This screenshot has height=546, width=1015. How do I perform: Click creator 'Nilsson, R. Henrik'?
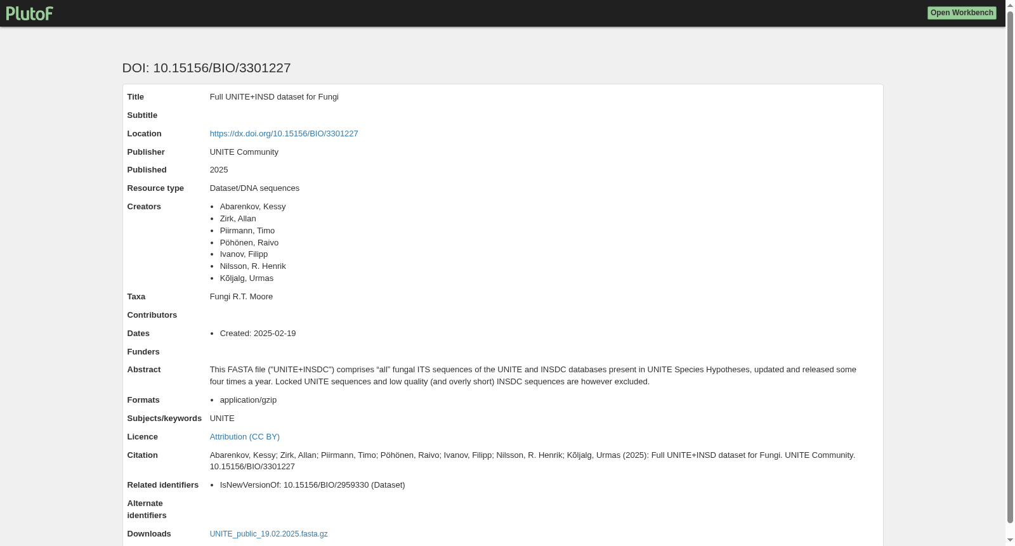252,266
